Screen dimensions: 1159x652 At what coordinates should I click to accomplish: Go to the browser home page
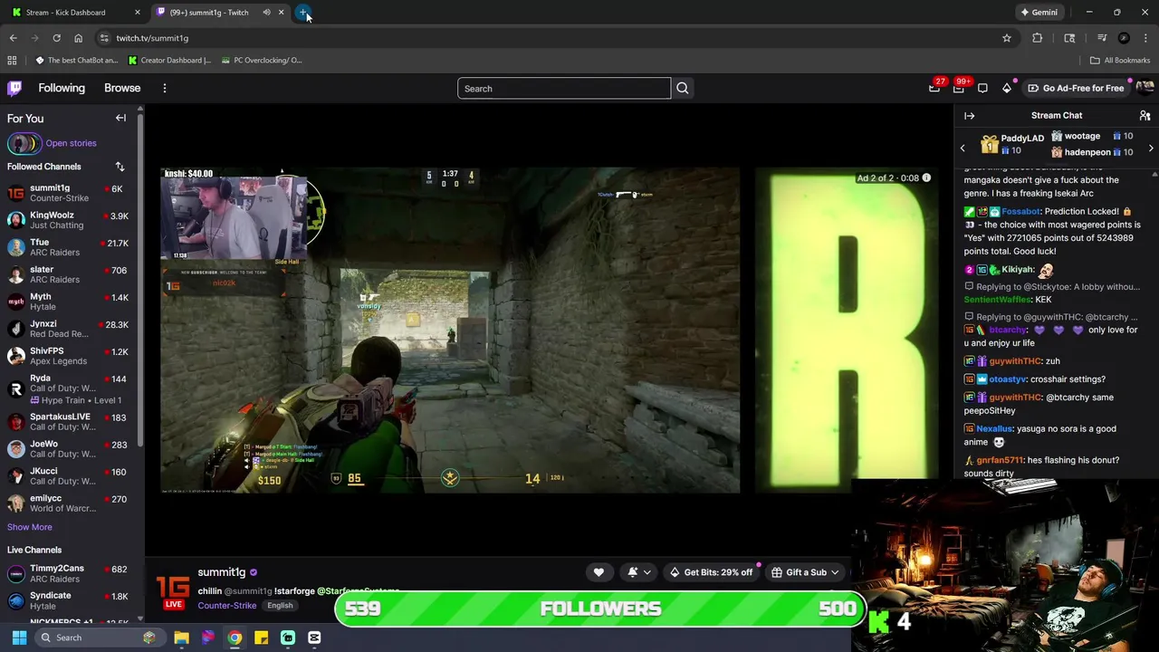[78, 38]
